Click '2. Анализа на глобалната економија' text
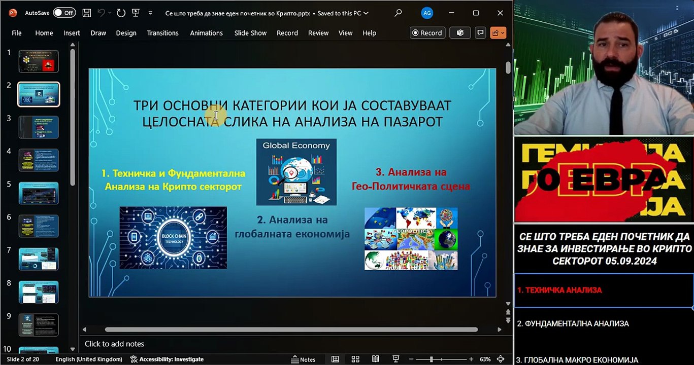This screenshot has width=694, height=365. 292,227
